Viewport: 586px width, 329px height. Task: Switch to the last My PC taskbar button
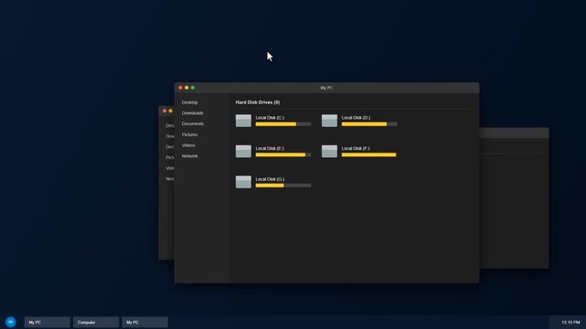coord(144,323)
